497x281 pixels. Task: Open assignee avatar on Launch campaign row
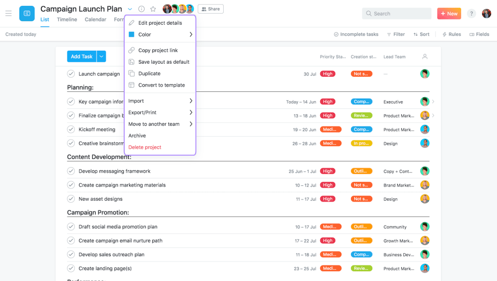[425, 74]
